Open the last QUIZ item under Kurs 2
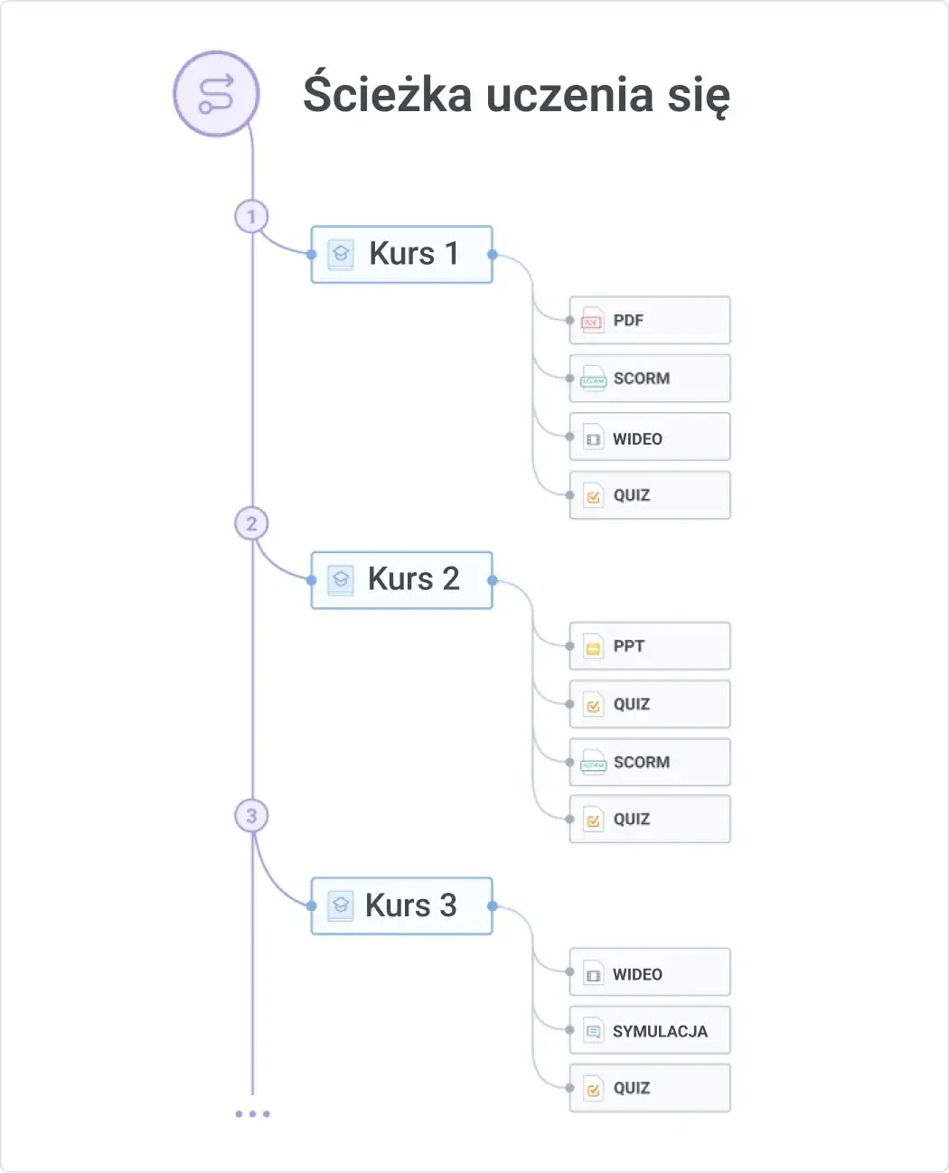949x1173 pixels. pos(649,819)
